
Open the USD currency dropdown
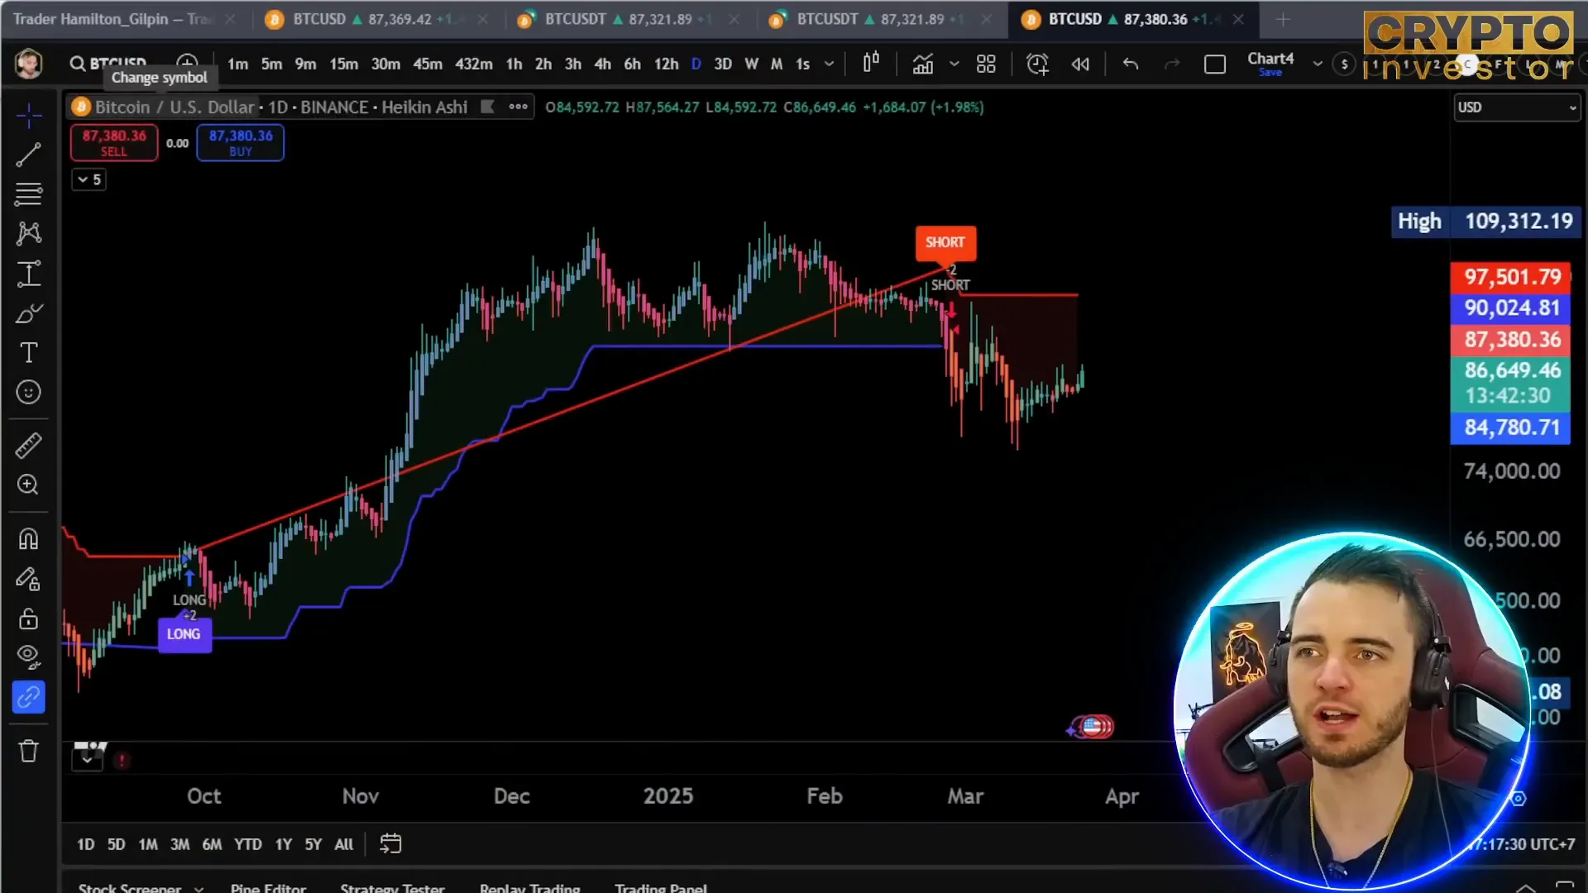(x=1517, y=107)
